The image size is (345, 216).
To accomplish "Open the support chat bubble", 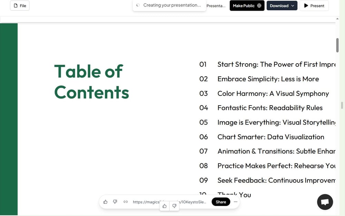I will pyautogui.click(x=325, y=202).
